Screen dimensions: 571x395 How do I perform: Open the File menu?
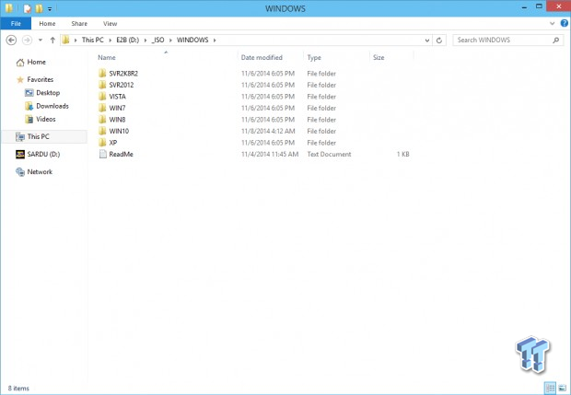[16, 24]
